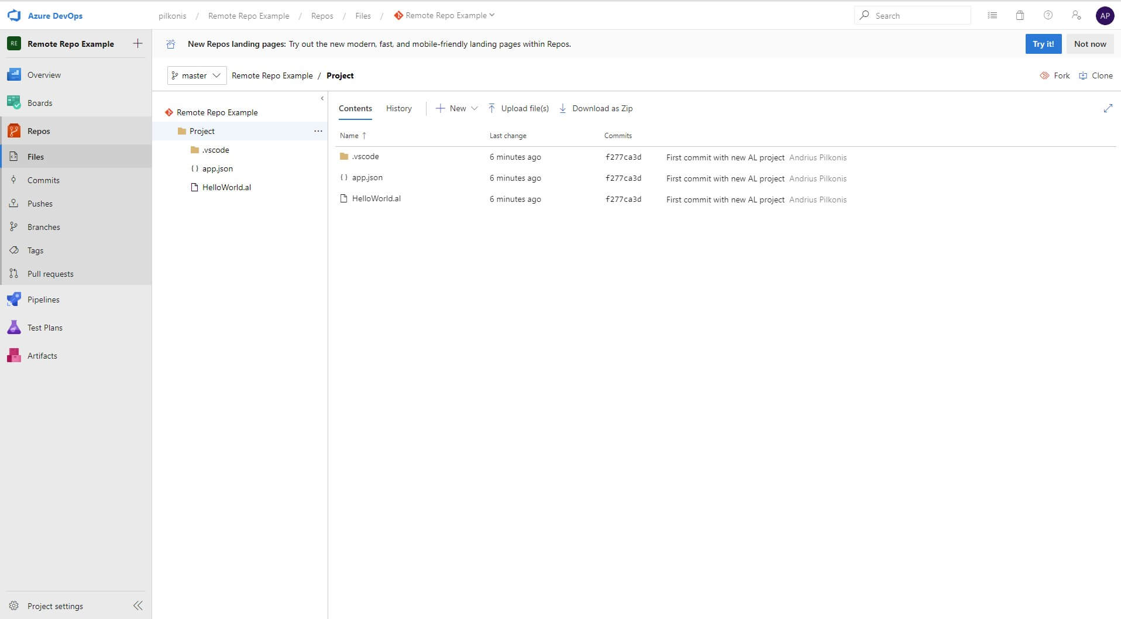Click the Fork button
Screen dimensions: 1121x619
[1055, 75]
